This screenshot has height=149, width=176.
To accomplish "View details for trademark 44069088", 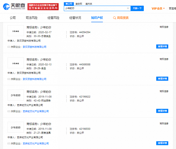I will point(162,79).
